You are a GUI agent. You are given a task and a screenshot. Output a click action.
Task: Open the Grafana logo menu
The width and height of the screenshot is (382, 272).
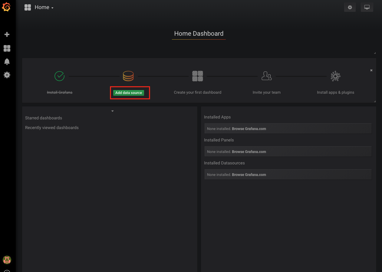6,7
